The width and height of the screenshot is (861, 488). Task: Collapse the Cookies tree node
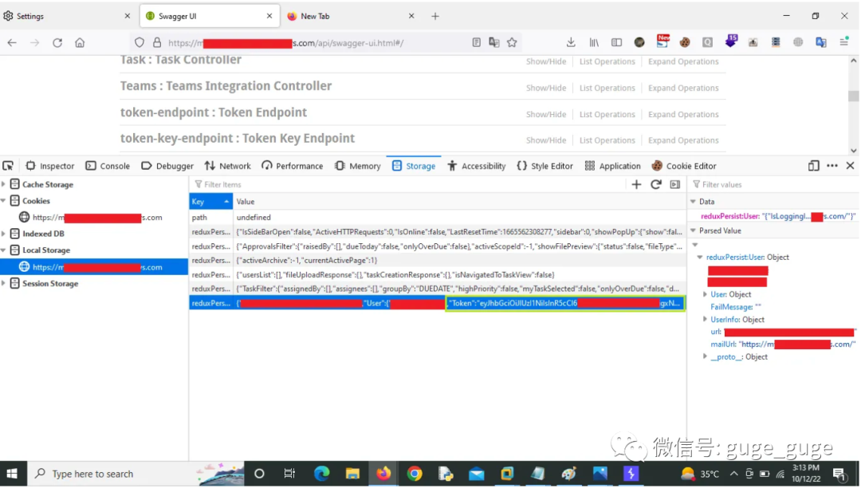(4, 201)
